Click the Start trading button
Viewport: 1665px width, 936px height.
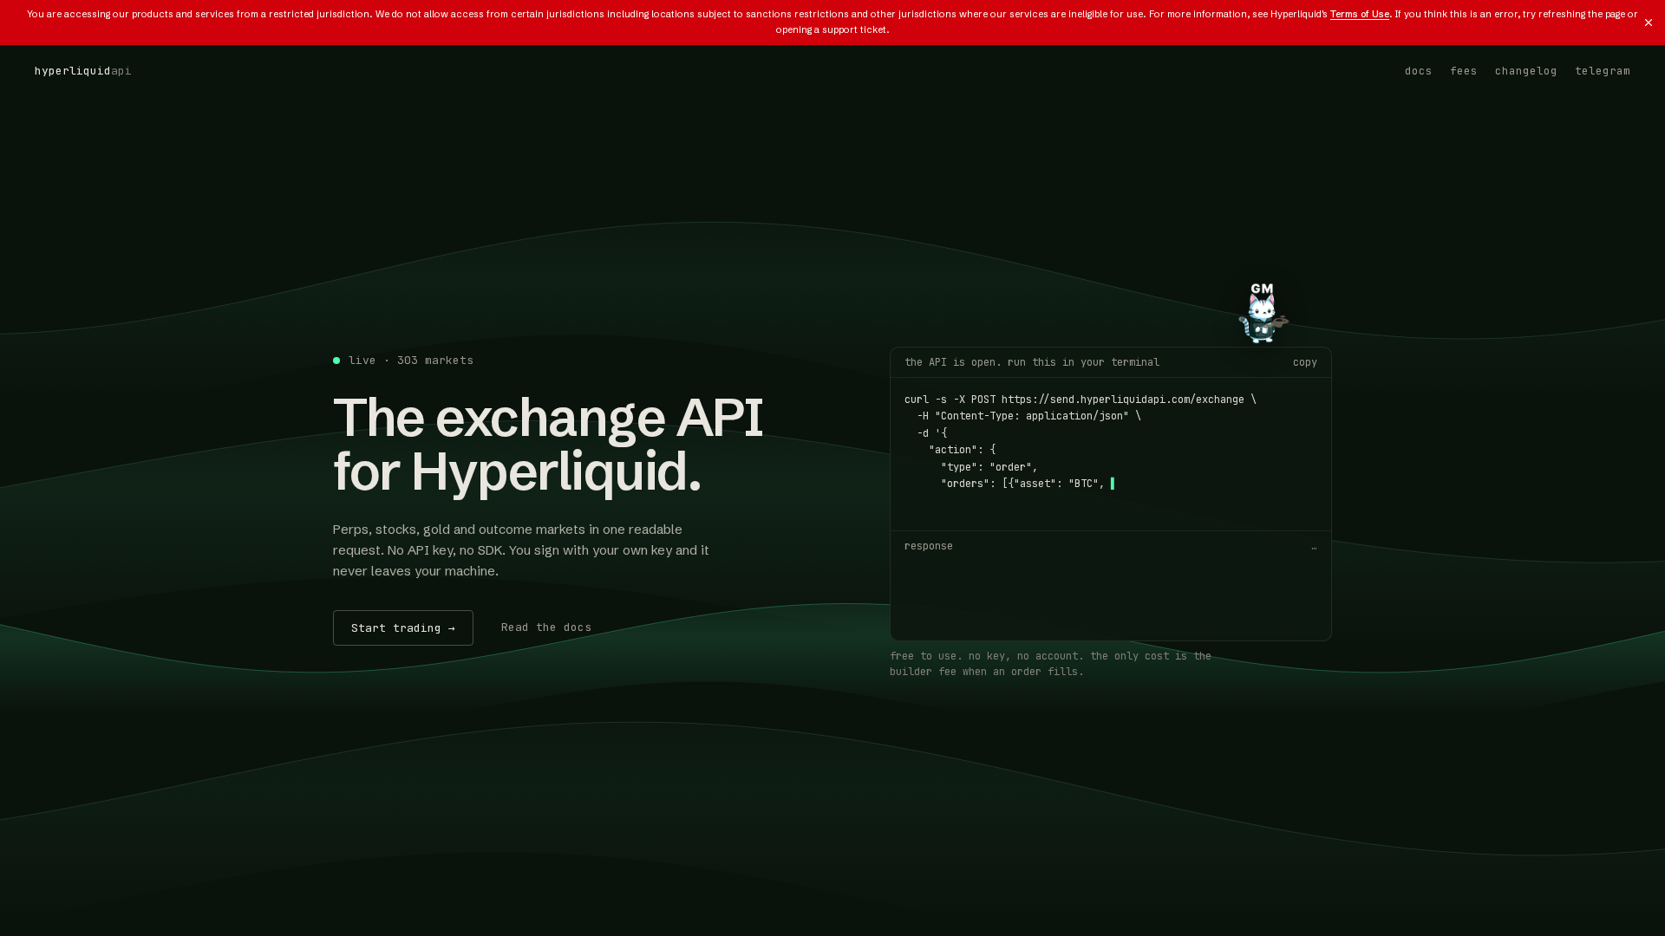(x=402, y=627)
